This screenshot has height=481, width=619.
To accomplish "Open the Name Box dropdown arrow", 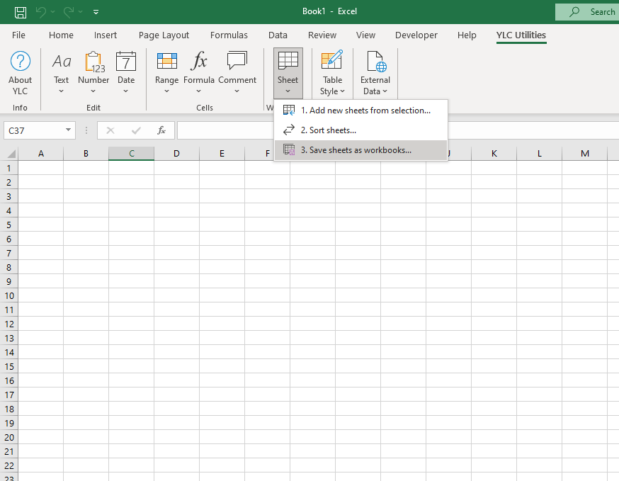I will [69, 130].
